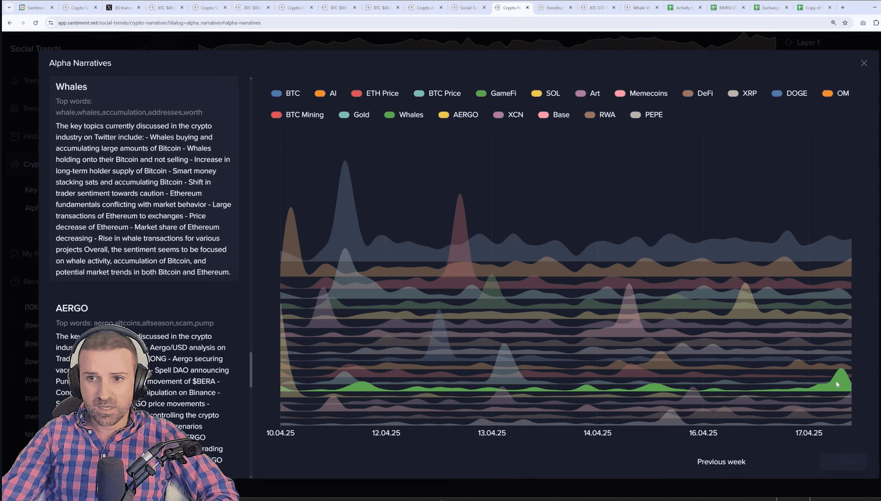Image resolution: width=881 pixels, height=501 pixels.
Task: Click the Previous week button
Action: (721, 462)
